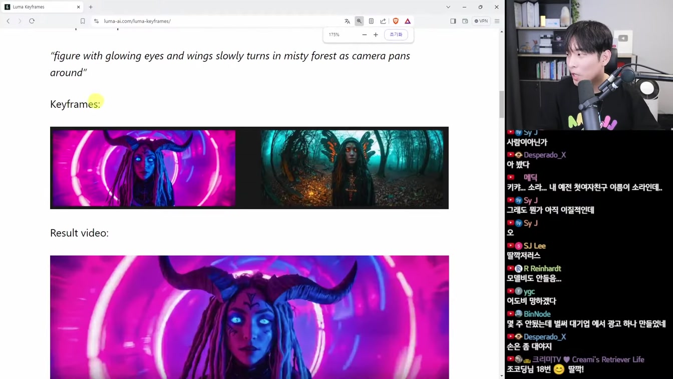Click the 'Result video:' heading text
The image size is (673, 379).
[79, 233]
